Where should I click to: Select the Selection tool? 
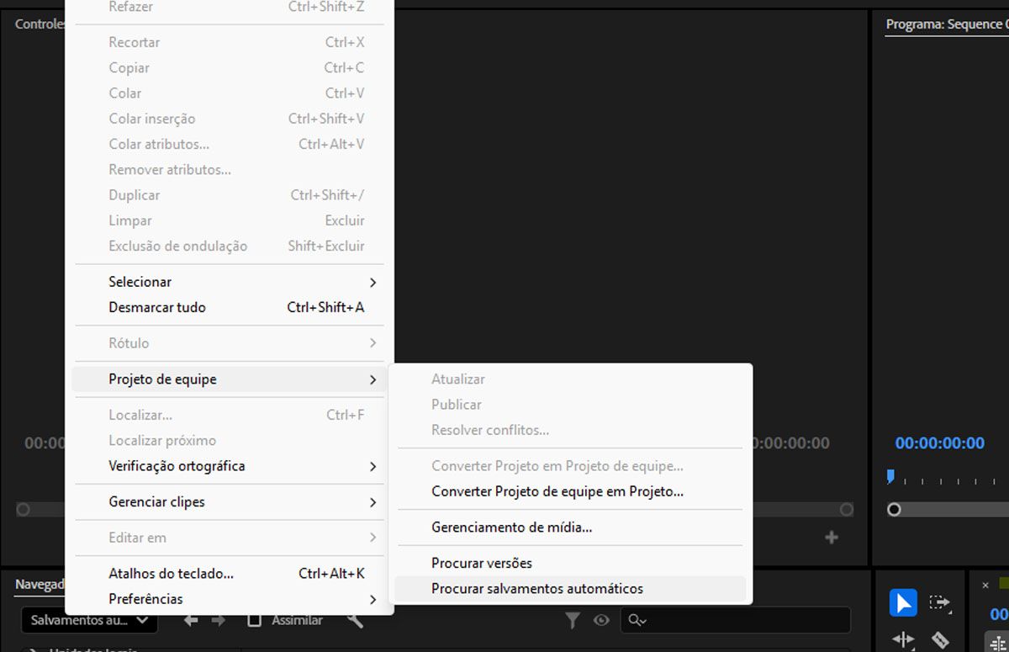(902, 602)
